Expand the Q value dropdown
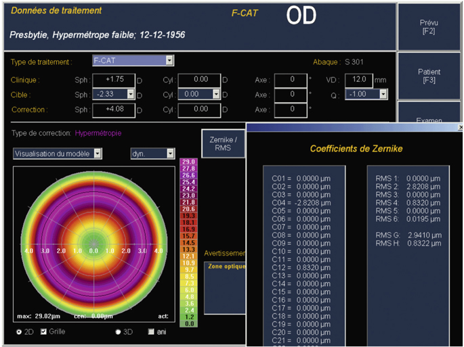464x347 pixels. click(383, 94)
